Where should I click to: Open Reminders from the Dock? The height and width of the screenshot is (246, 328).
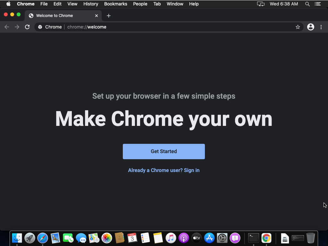[145, 238]
